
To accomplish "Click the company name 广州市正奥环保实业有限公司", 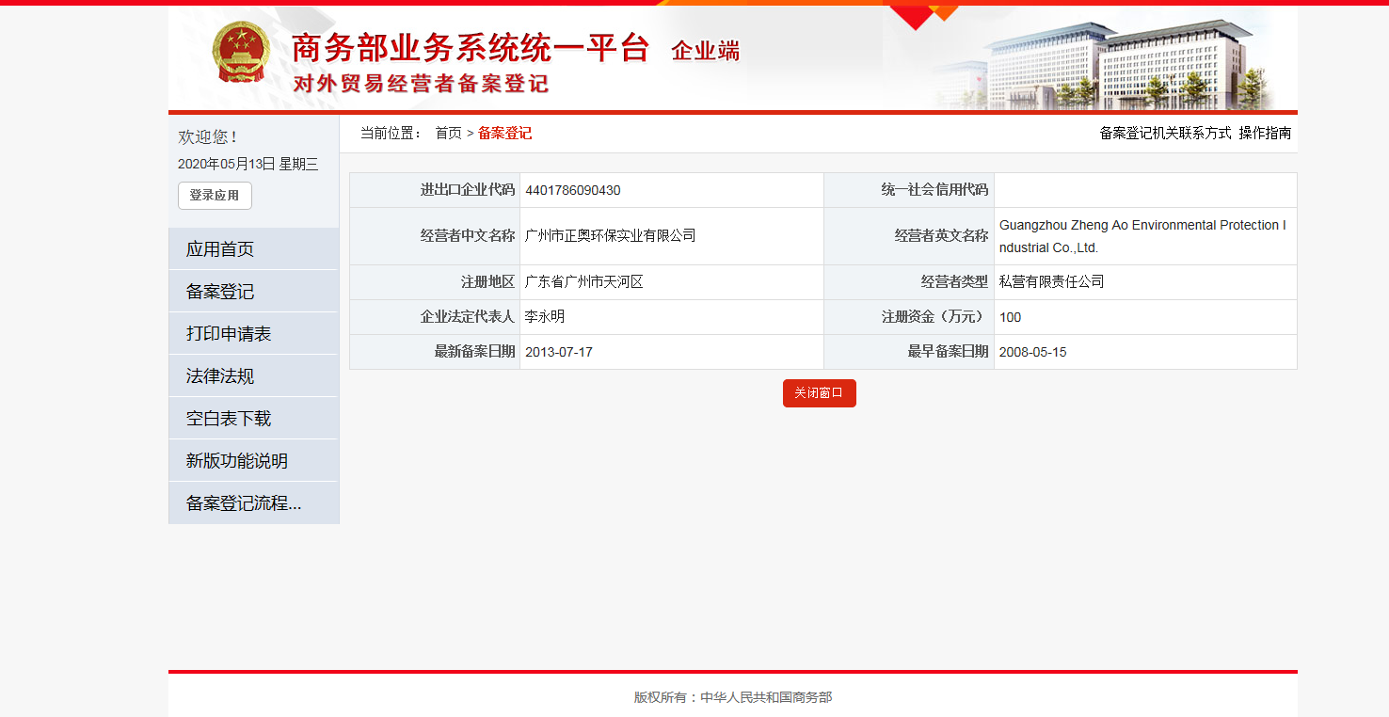I will click(x=610, y=236).
